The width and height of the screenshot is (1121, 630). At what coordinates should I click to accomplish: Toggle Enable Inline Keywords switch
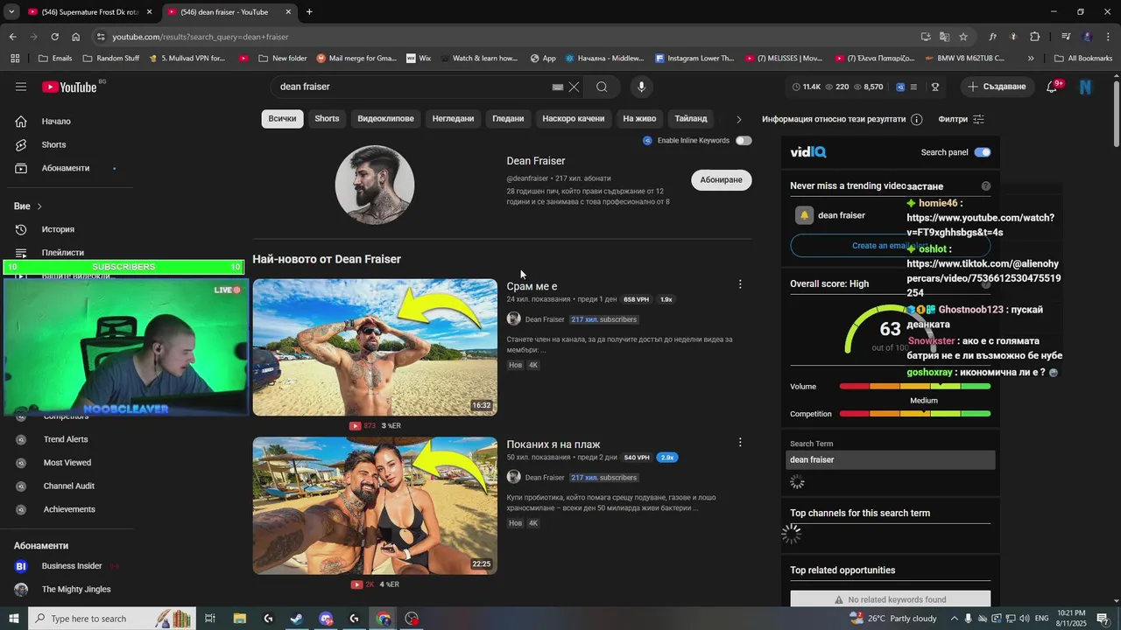744,140
